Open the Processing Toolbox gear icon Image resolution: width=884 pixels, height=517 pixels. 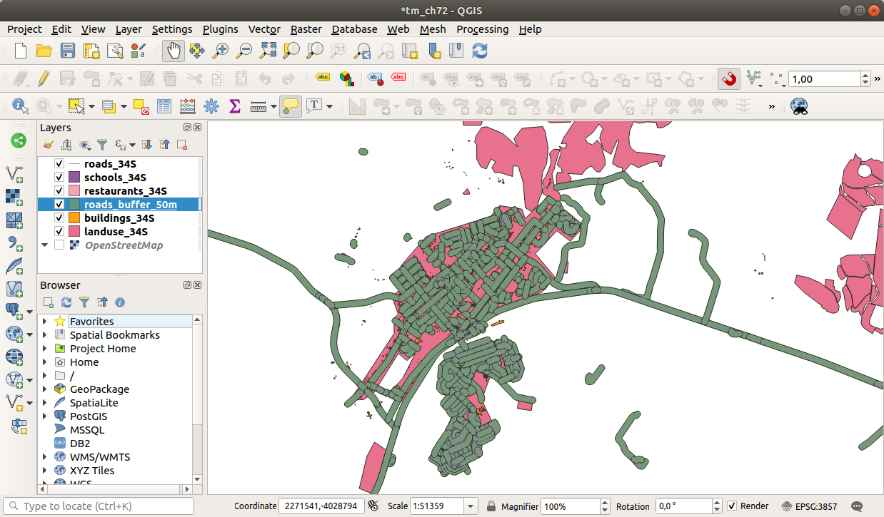211,106
